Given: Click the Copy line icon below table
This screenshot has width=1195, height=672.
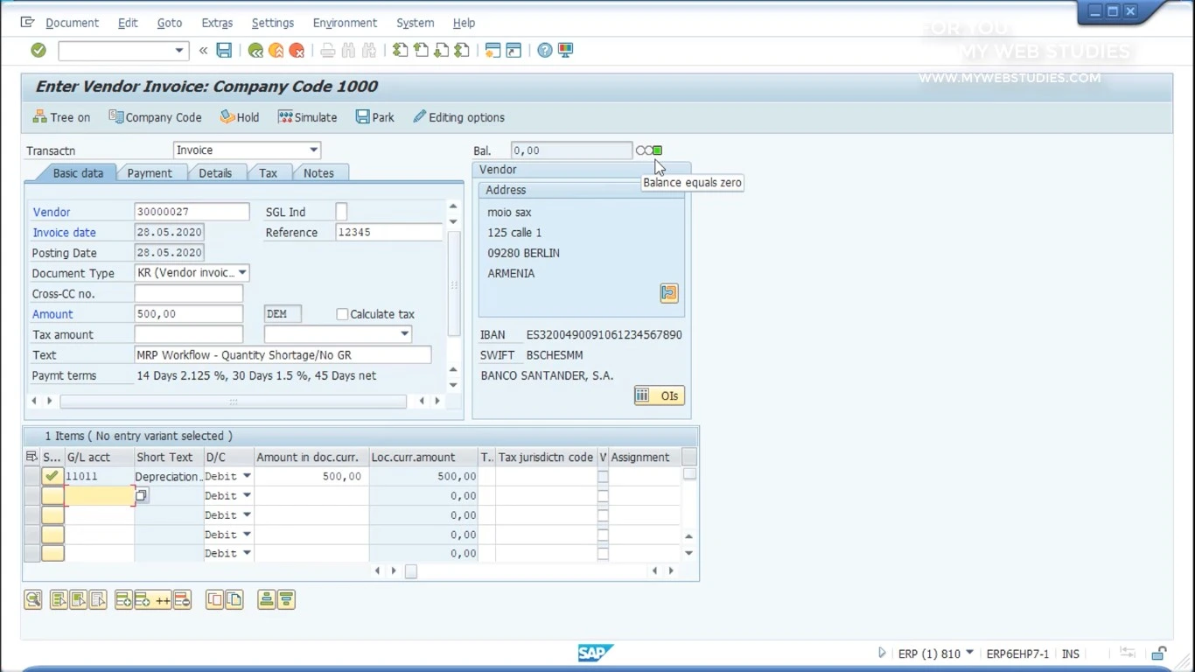Looking at the screenshot, I should click(x=214, y=599).
